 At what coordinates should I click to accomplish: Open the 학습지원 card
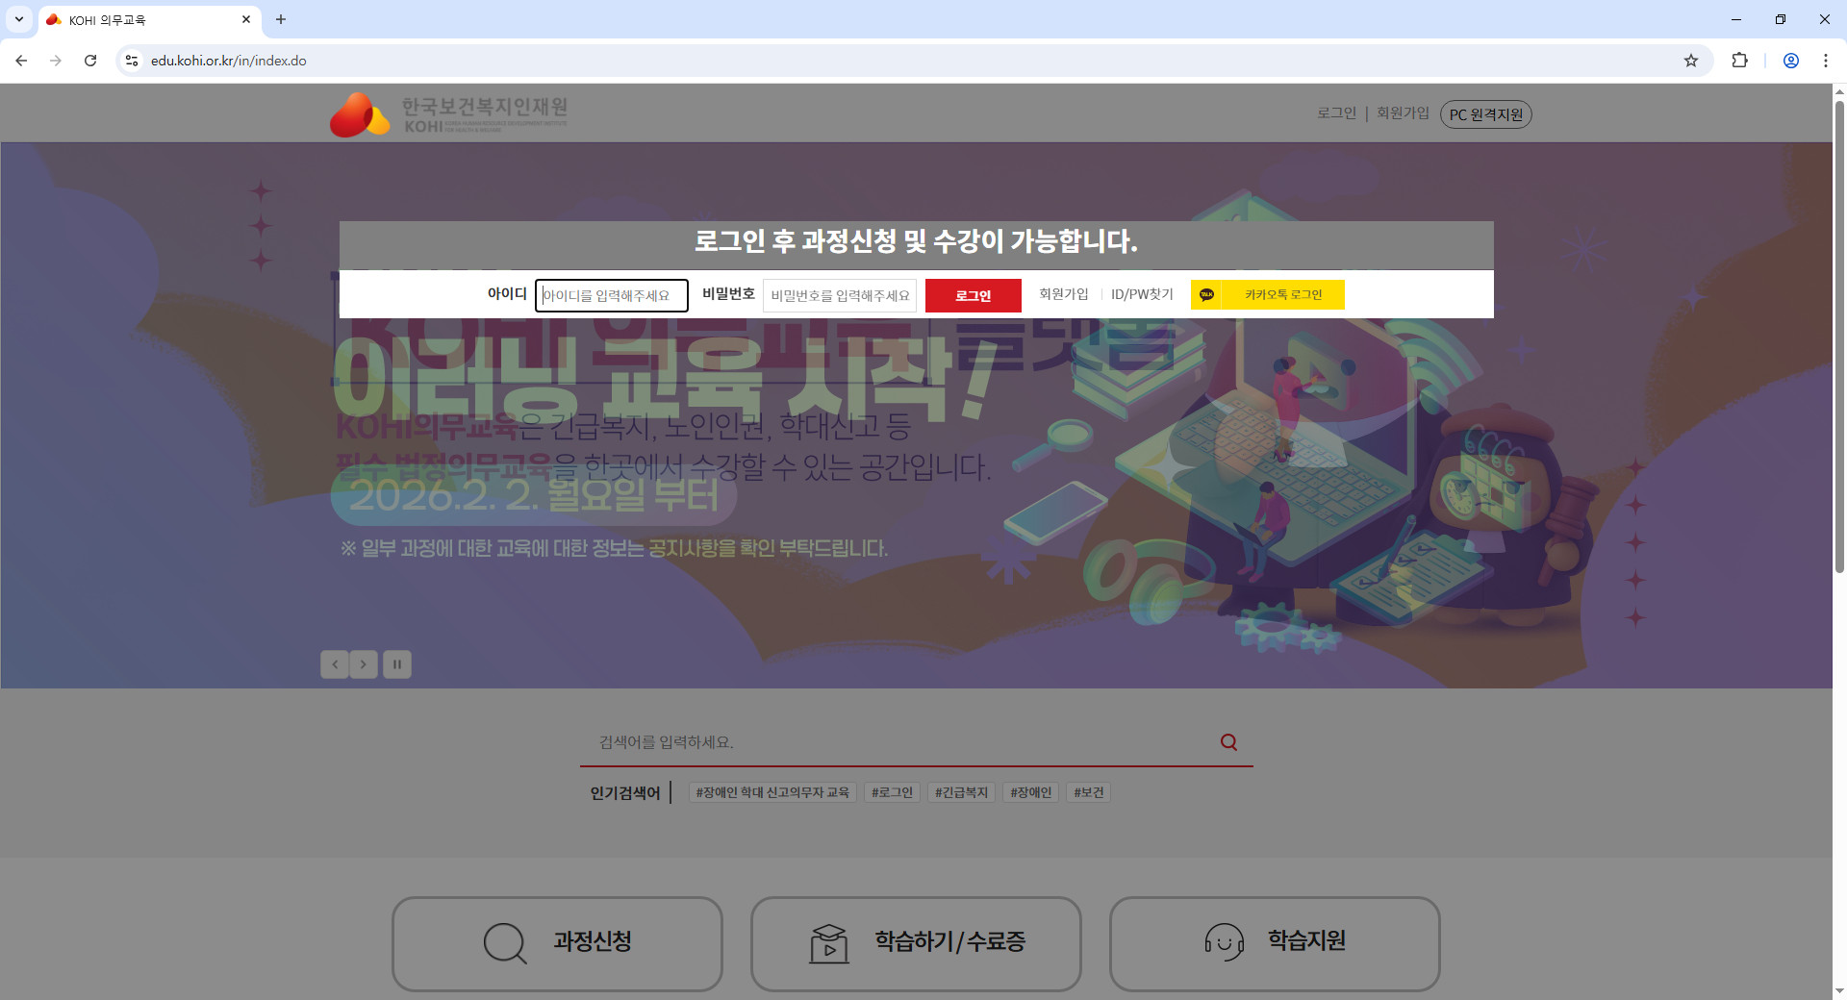1275,943
